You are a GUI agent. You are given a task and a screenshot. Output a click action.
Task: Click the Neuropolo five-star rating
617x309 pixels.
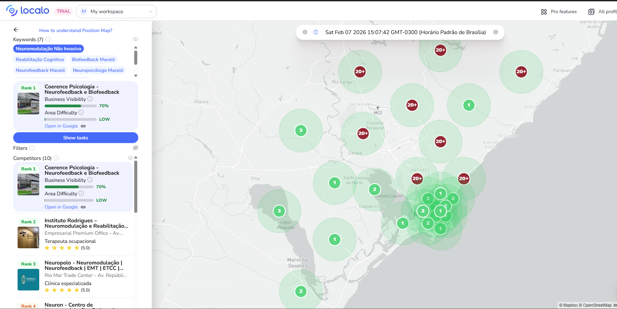[62, 290]
